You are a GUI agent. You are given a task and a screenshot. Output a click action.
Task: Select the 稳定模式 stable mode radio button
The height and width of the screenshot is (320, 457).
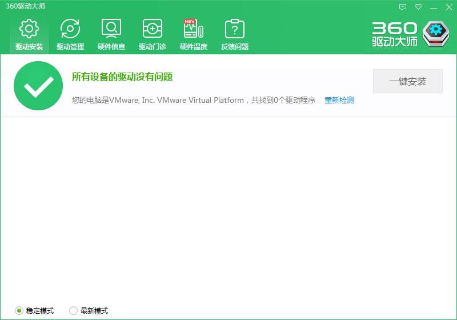(19, 311)
